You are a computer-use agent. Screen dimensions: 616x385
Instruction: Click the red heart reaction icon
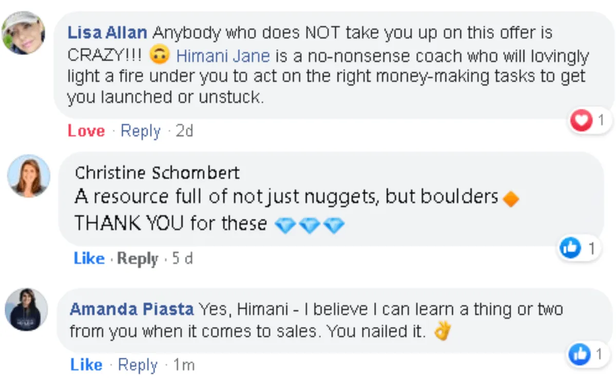coord(581,122)
